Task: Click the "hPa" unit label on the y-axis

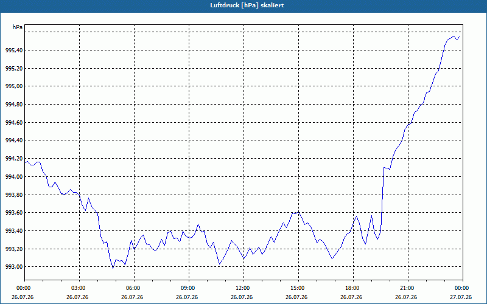Action: [18, 27]
